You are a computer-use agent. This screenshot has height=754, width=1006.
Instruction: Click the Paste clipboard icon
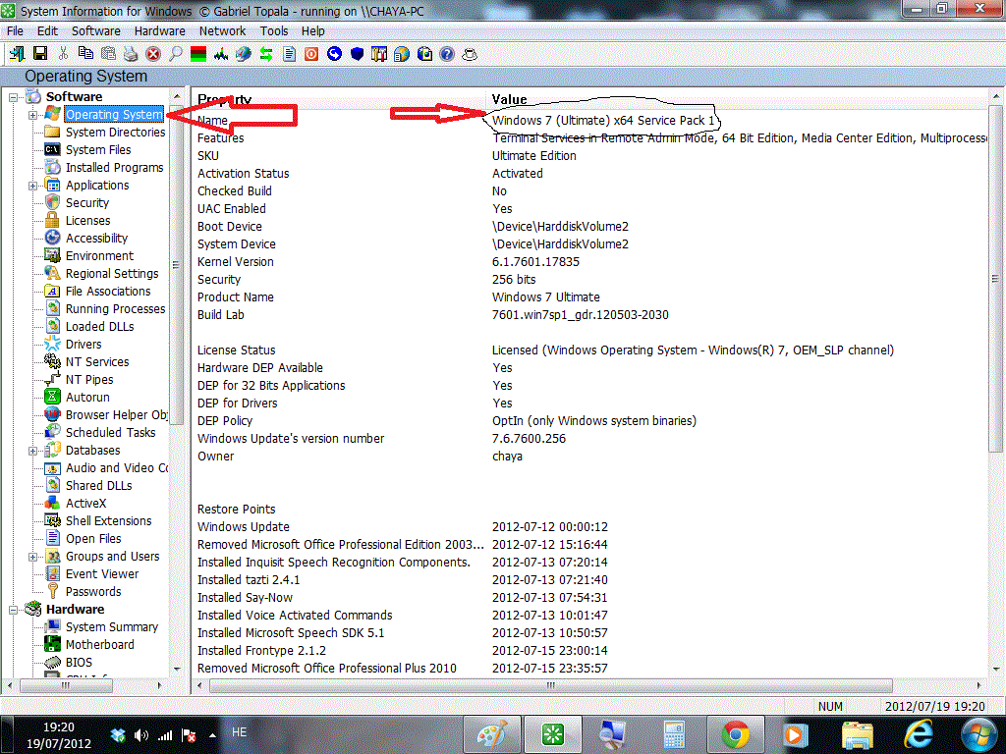click(x=108, y=54)
